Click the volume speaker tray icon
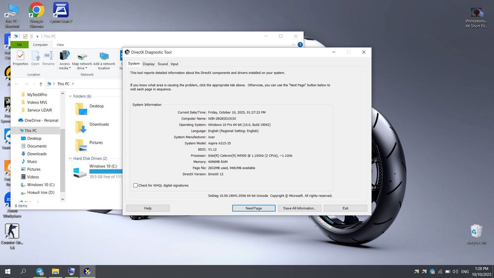 (455, 272)
